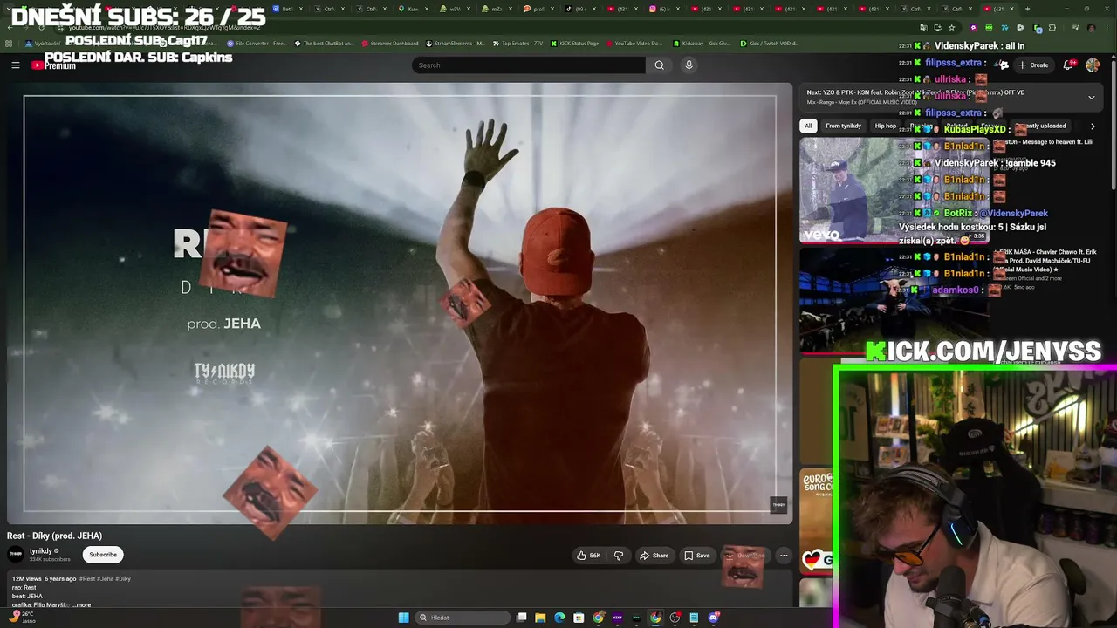Click the #Rest hashtag in description

[x=87, y=578]
